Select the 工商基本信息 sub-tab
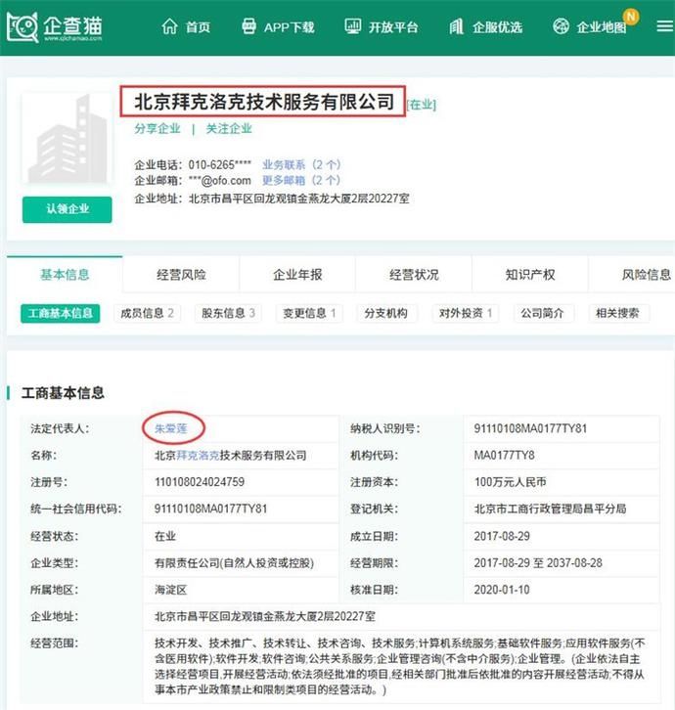This screenshot has height=710, width=675. [61, 313]
